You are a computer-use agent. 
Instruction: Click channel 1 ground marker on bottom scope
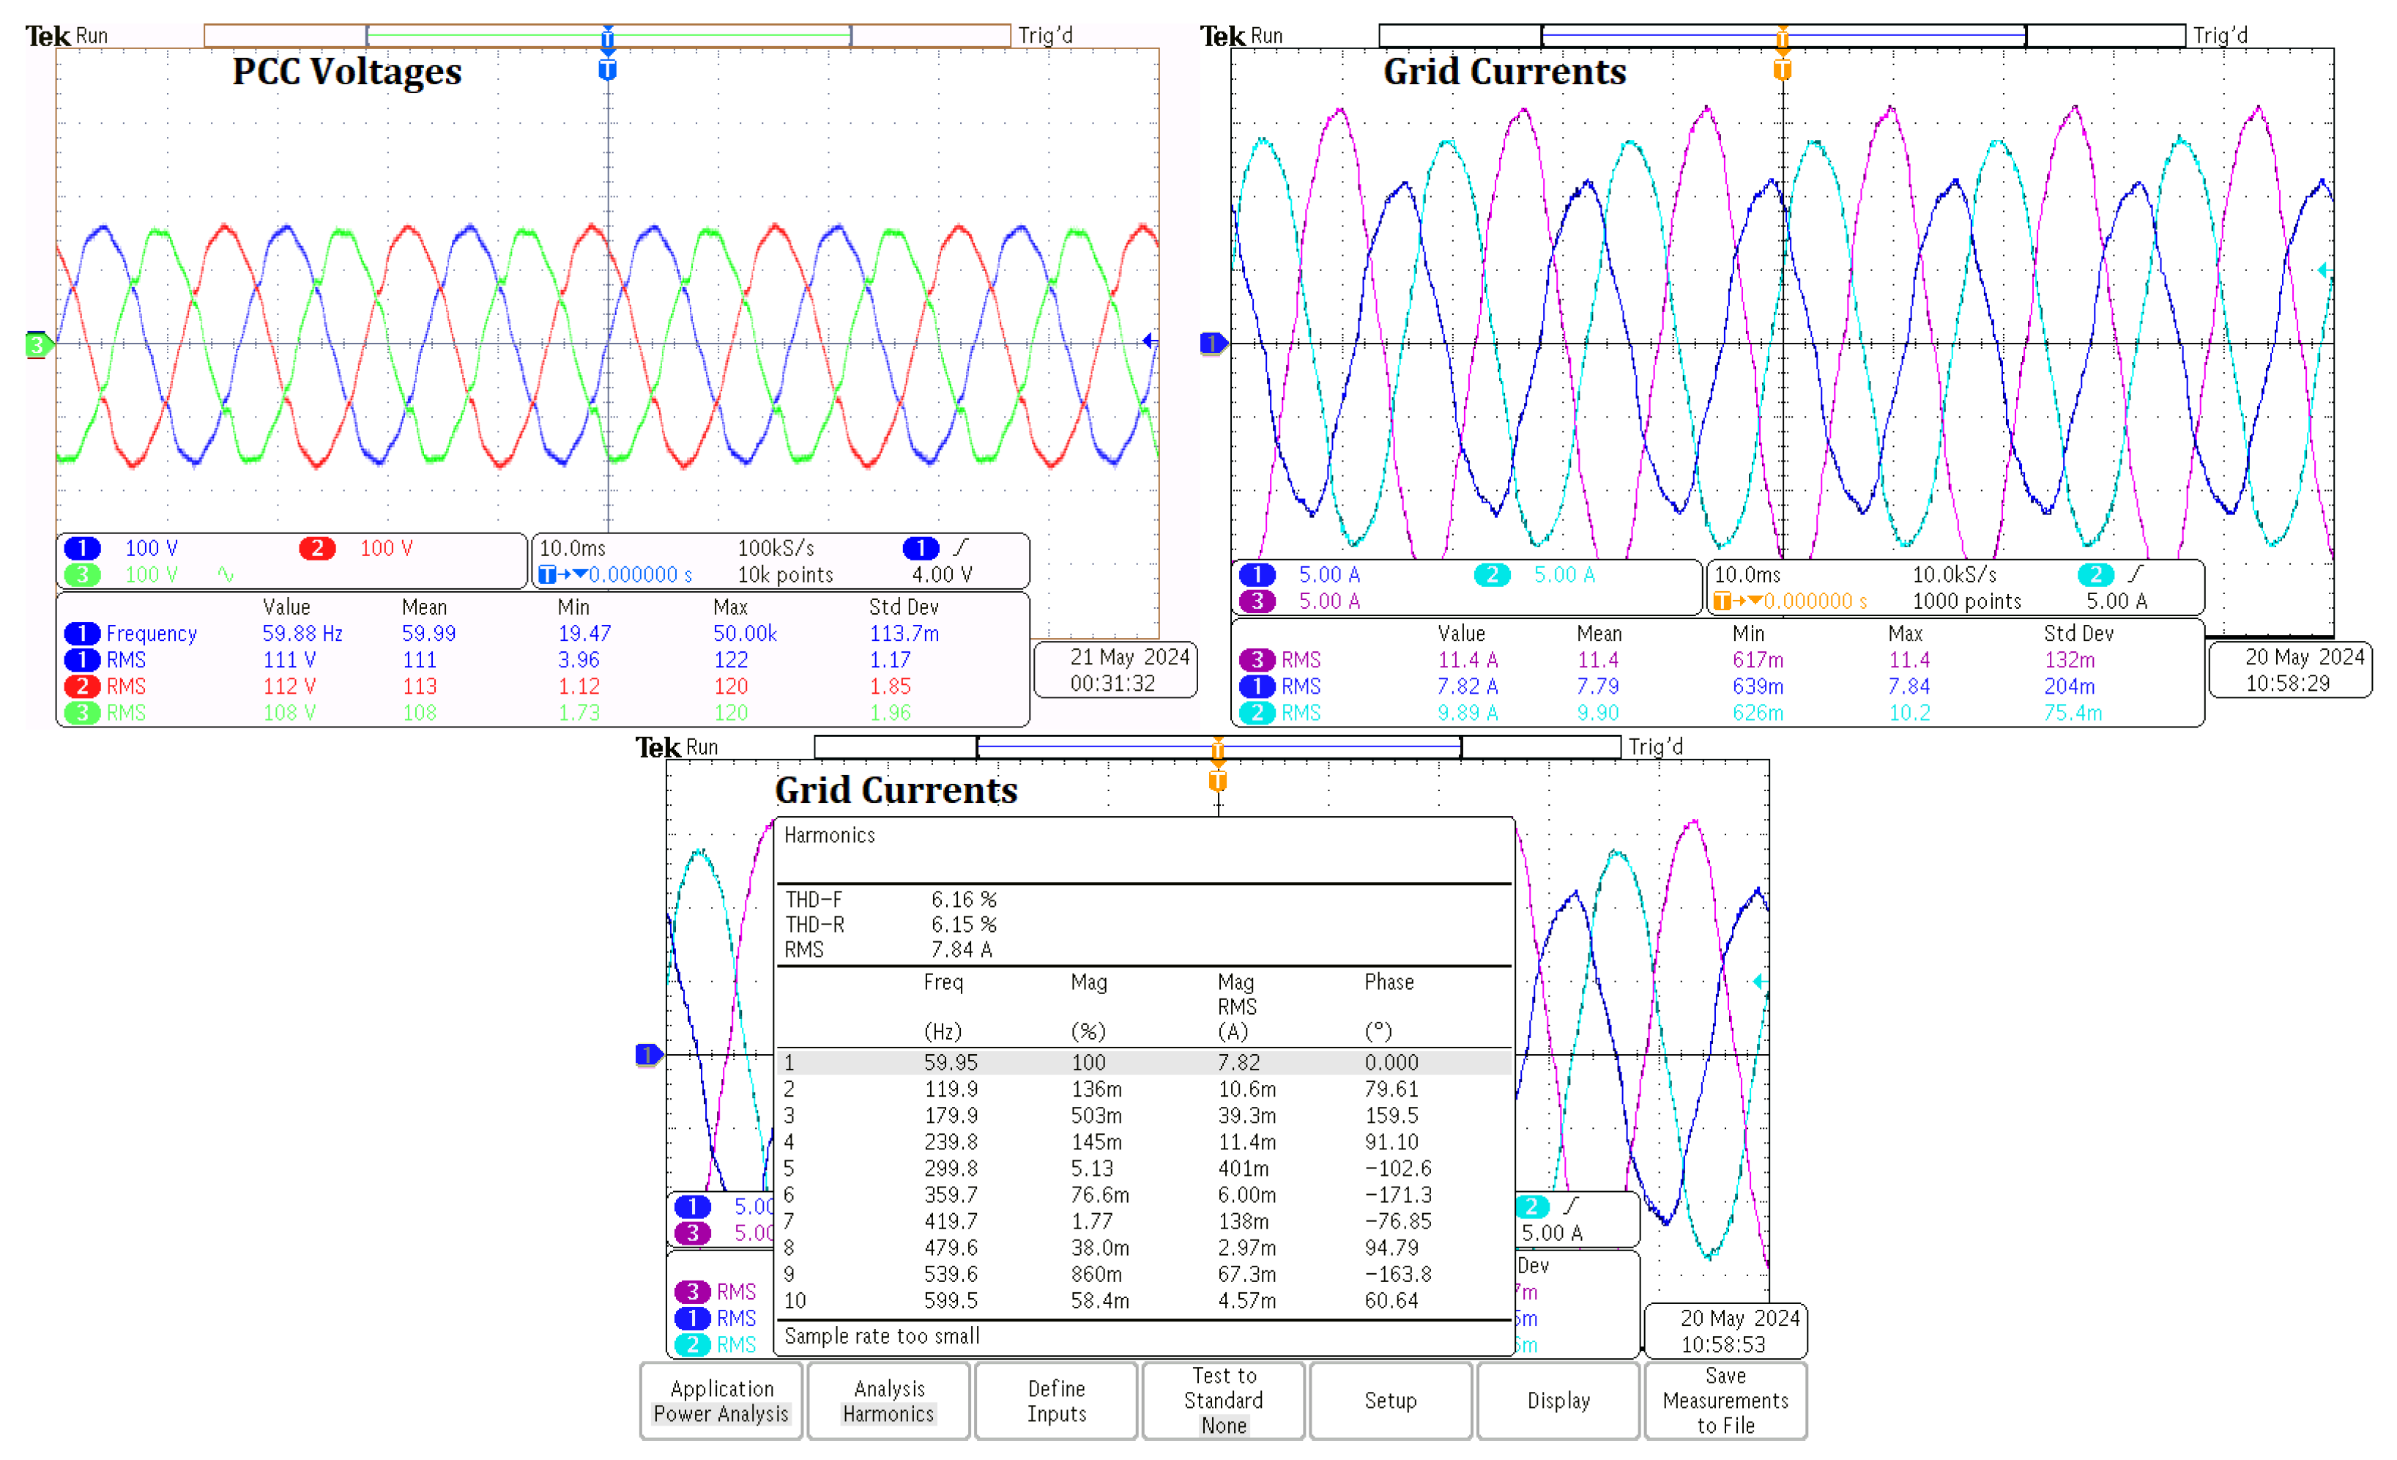(648, 1054)
